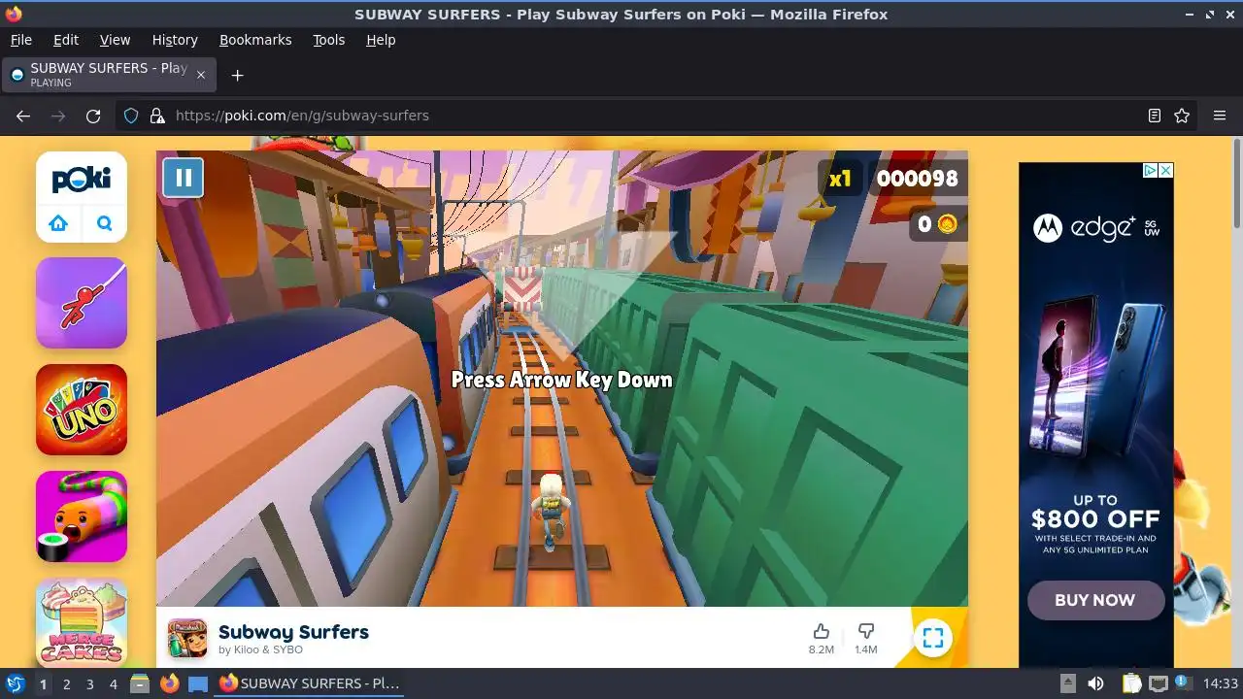Reload the current page

[x=93, y=116]
